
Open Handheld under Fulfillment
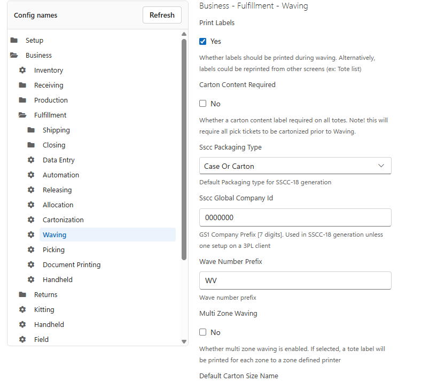(58, 280)
